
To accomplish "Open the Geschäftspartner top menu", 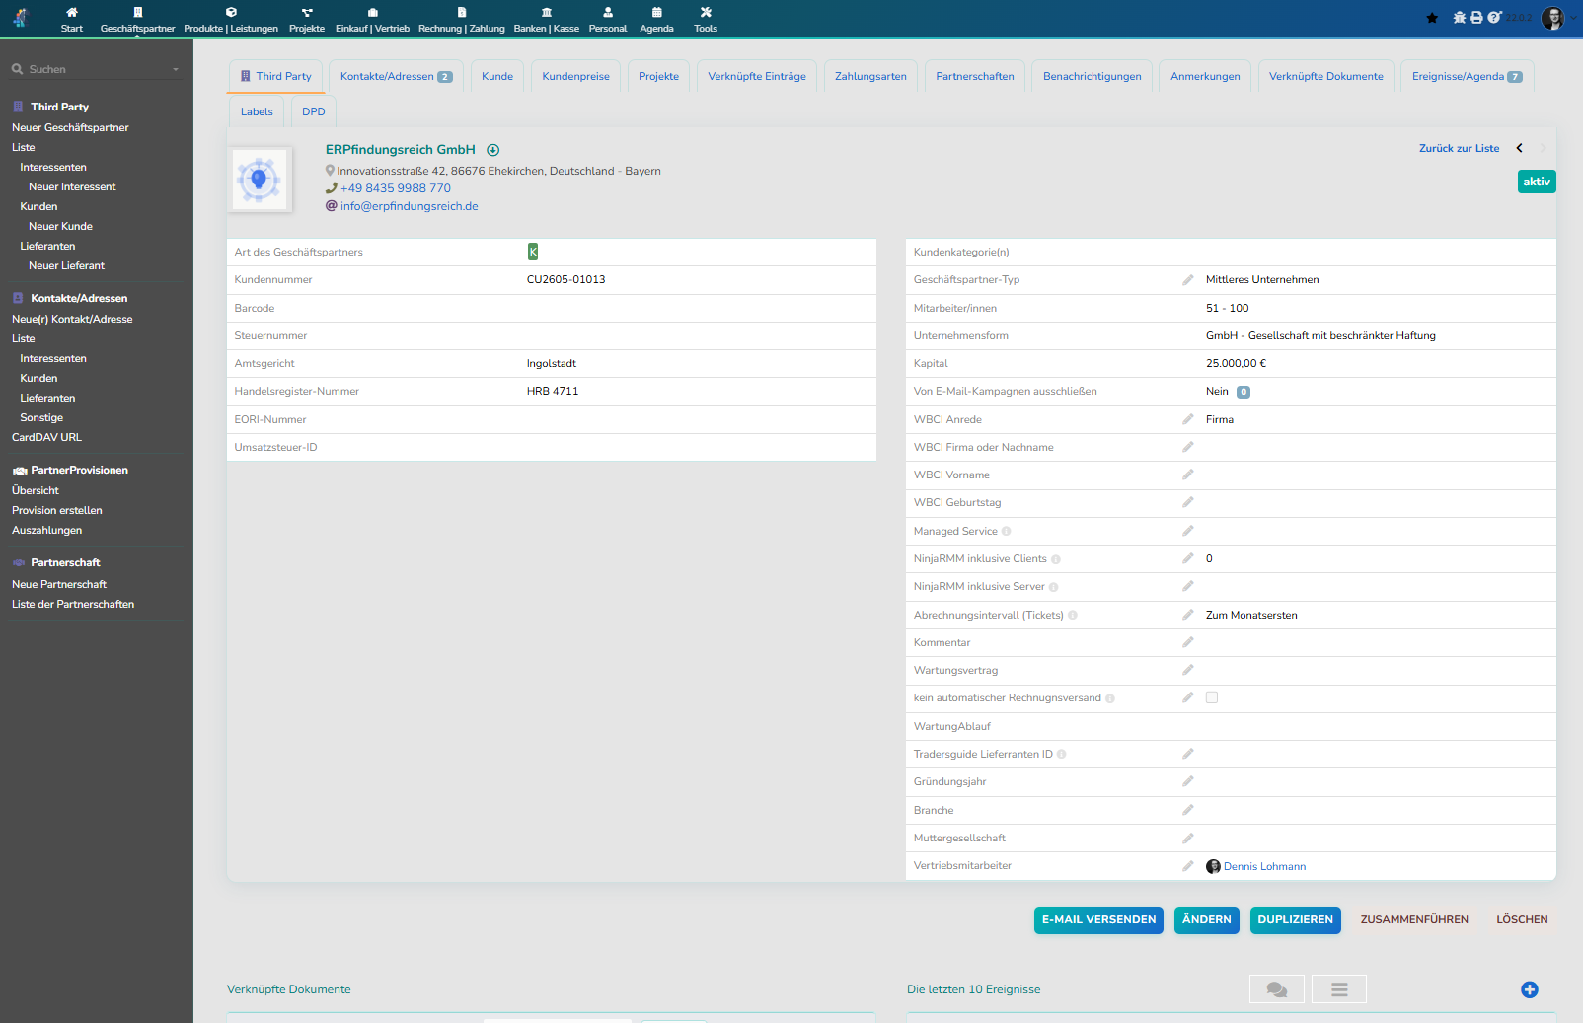I will pos(137,20).
